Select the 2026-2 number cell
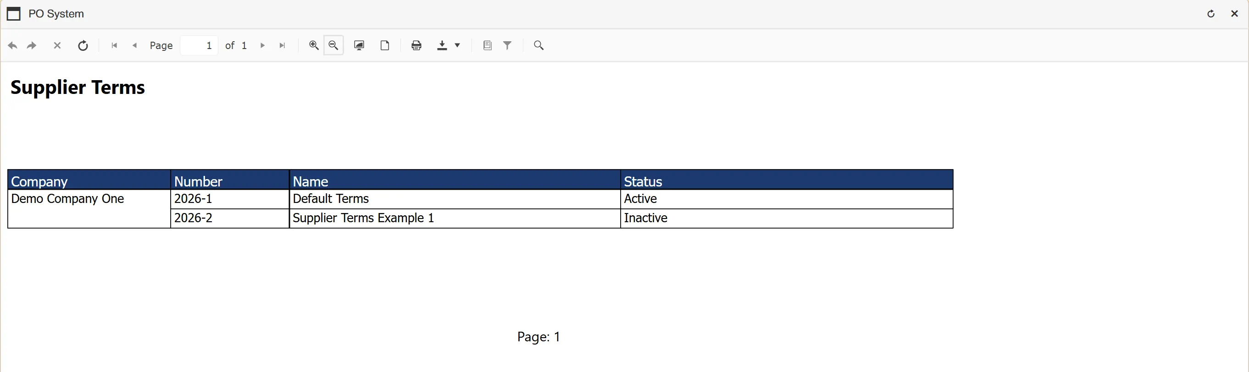Screen dimensions: 1249x372 [x=230, y=219]
